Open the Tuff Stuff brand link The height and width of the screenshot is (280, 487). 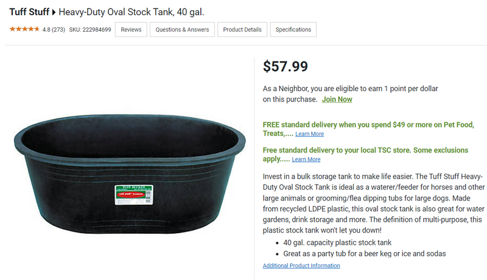[29, 12]
